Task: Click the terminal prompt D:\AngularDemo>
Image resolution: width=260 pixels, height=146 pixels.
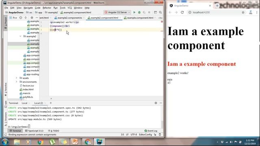Action: tap(18, 127)
